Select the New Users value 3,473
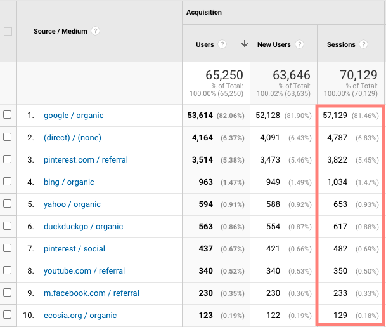The height and width of the screenshot is (327, 386). click(270, 160)
